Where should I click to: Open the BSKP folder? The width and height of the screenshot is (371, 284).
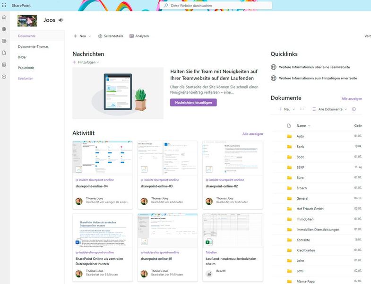[300, 168]
